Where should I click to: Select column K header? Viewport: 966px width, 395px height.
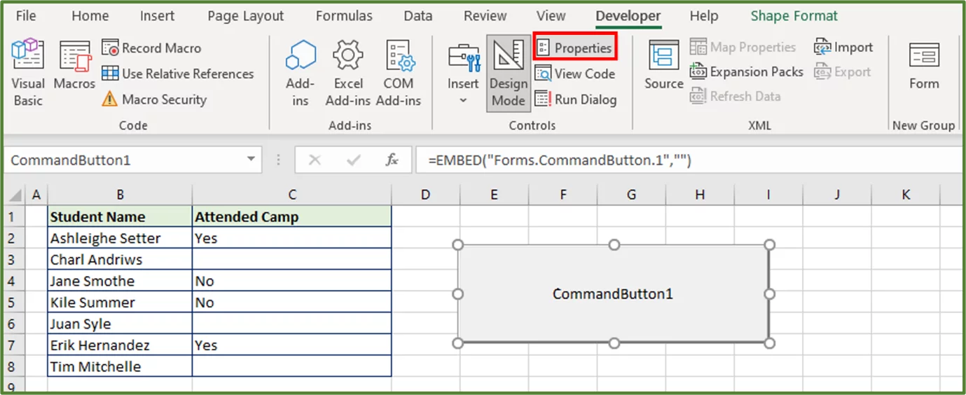906,195
